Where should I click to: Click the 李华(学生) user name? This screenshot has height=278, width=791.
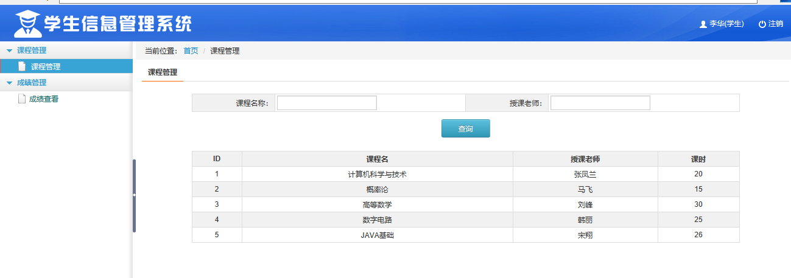point(727,24)
